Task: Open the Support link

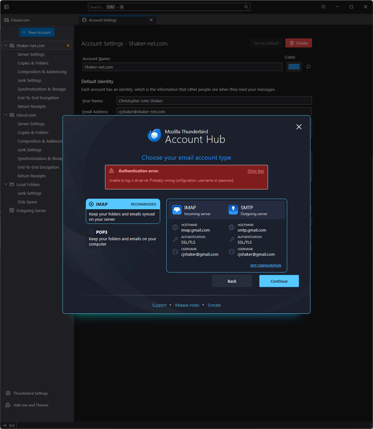Action: tap(159, 305)
